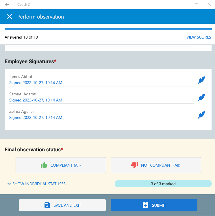Open signature pen for Zelma Aguilar

pyautogui.click(x=201, y=115)
